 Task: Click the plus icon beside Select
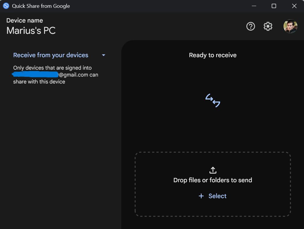201,196
